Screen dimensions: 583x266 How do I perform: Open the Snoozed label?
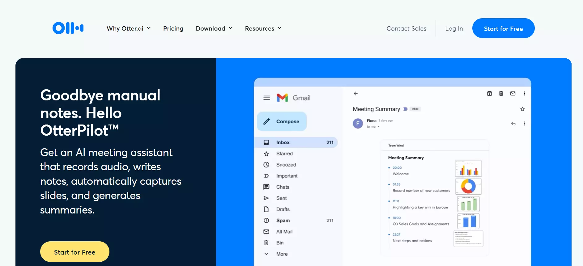tap(286, 165)
